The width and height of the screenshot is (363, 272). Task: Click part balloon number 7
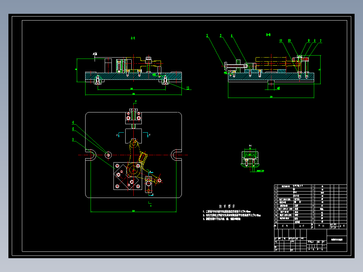(321, 41)
